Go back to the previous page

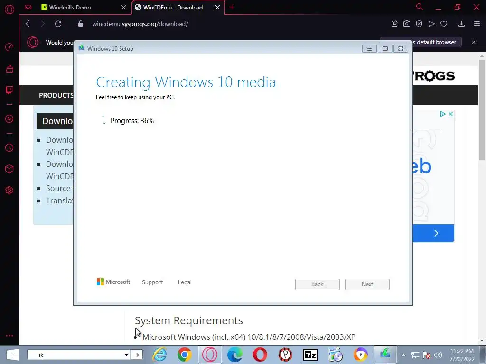(x=28, y=24)
